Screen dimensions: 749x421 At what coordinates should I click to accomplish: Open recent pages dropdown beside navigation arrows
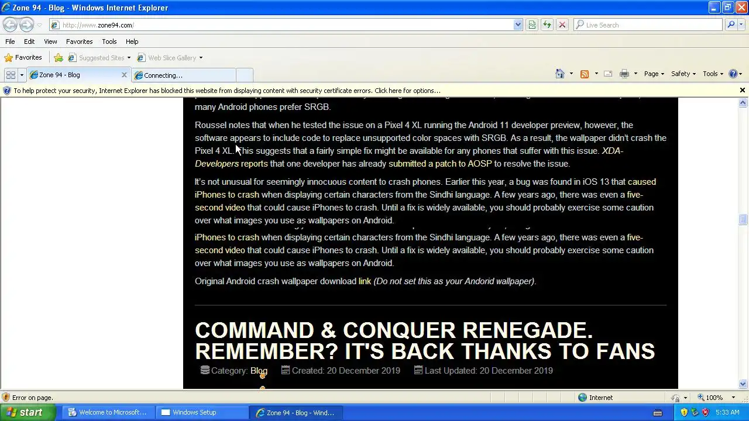(39, 25)
